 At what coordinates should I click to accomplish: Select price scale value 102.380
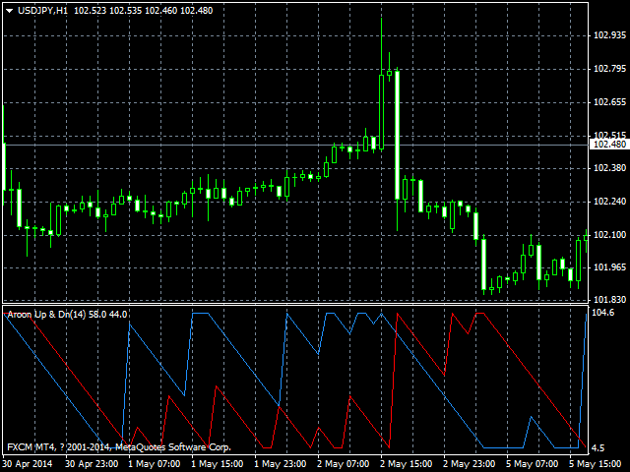pos(609,168)
